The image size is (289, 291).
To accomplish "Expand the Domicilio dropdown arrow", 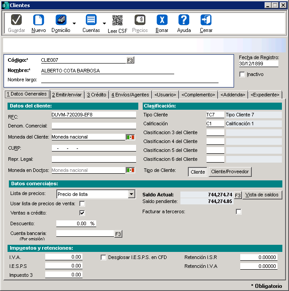I will (74, 24).
